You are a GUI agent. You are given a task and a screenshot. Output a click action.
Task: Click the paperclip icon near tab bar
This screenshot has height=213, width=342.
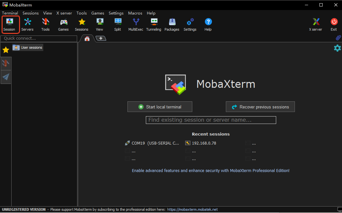(338, 38)
